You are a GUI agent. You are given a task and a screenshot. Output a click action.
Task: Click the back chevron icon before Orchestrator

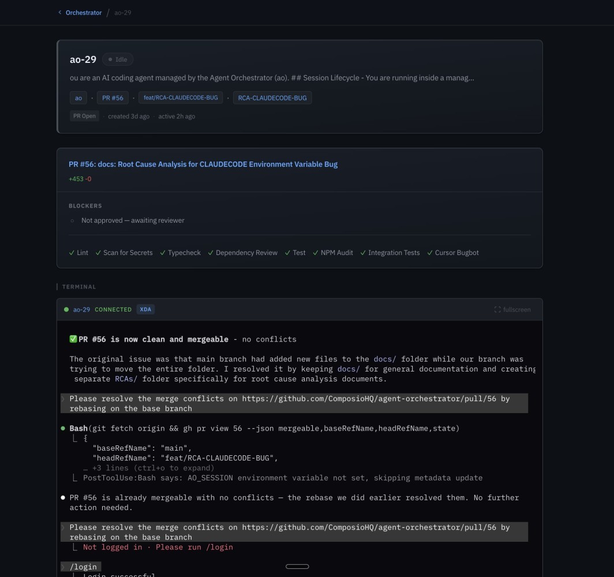[x=60, y=13]
